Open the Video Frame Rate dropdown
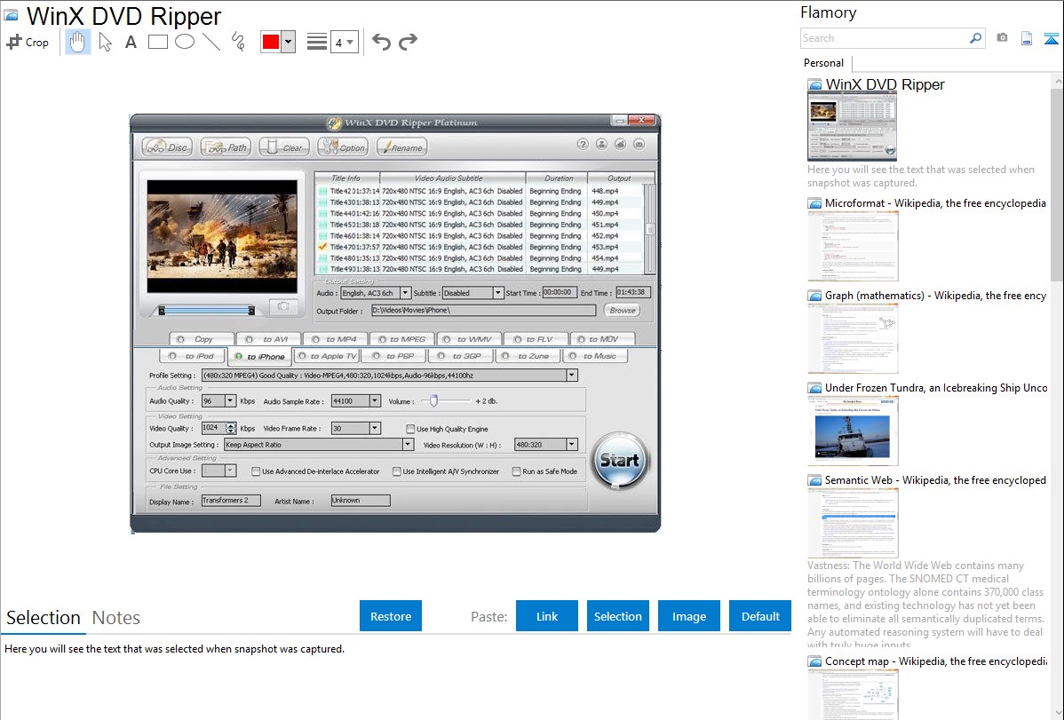This screenshot has width=1064, height=720. (375, 428)
